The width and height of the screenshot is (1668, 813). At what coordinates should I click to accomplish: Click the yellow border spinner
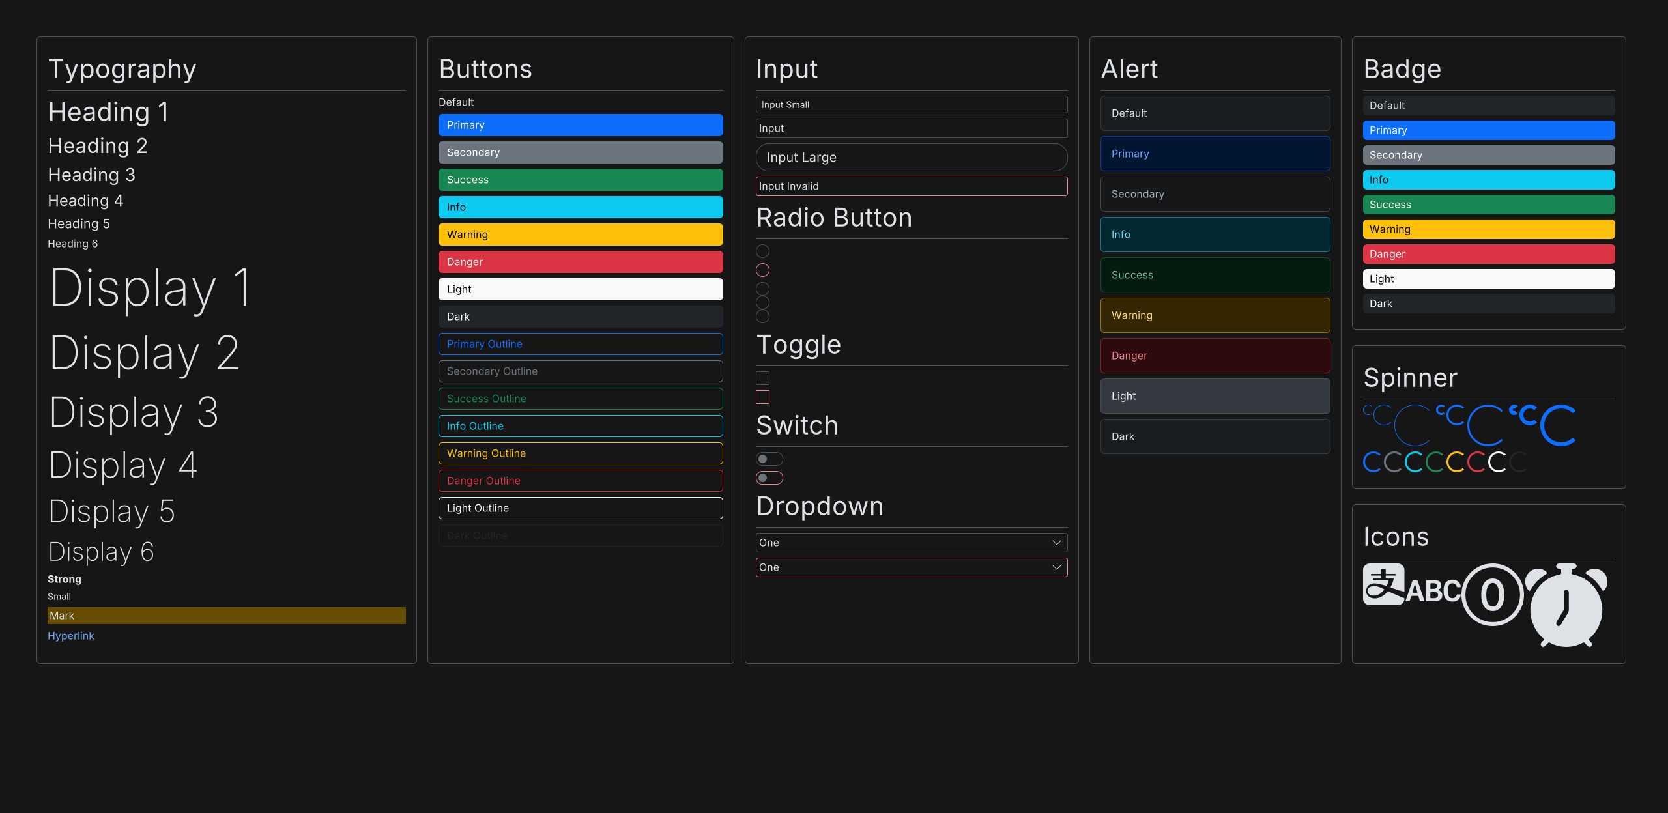click(x=1456, y=462)
